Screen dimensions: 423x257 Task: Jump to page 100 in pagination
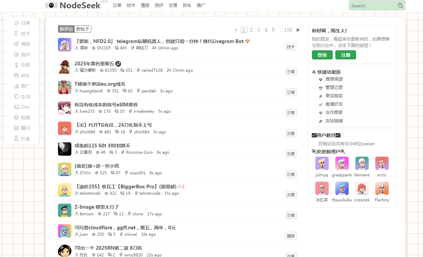pos(288,30)
